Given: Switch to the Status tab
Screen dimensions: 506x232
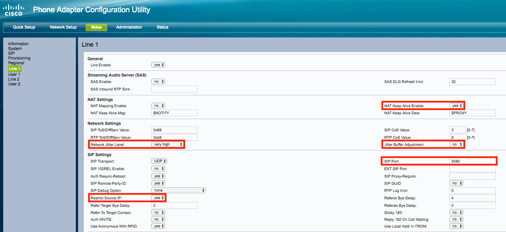Looking at the screenshot, I should tap(163, 27).
